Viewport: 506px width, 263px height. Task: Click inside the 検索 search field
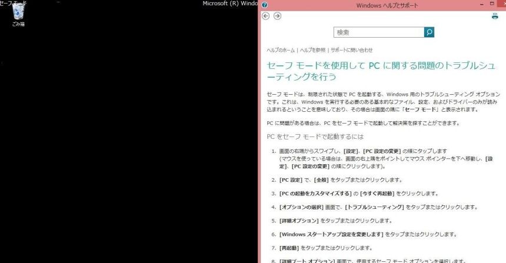379,32
